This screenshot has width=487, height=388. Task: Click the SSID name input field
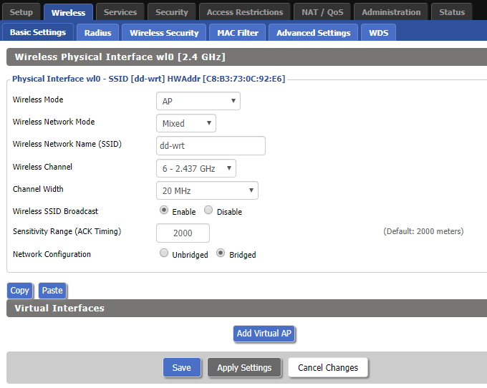[211, 145]
